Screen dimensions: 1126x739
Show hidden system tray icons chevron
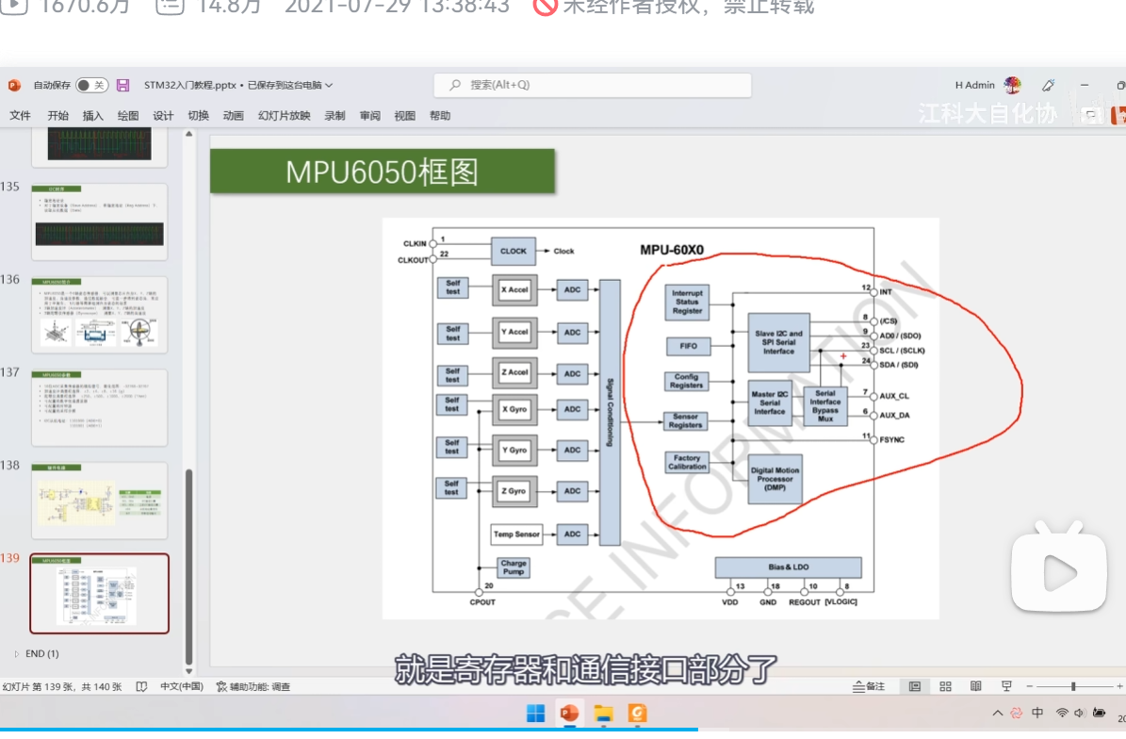pos(998,714)
